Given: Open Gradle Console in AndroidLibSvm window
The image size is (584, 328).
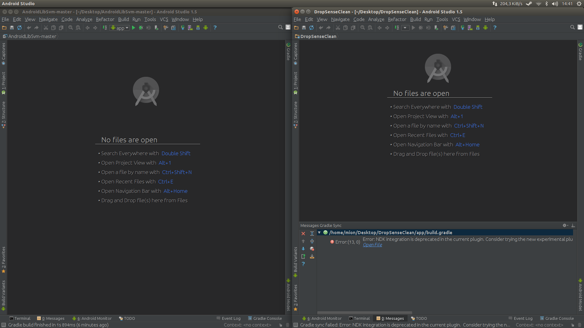Looking at the screenshot, I should click(265, 318).
